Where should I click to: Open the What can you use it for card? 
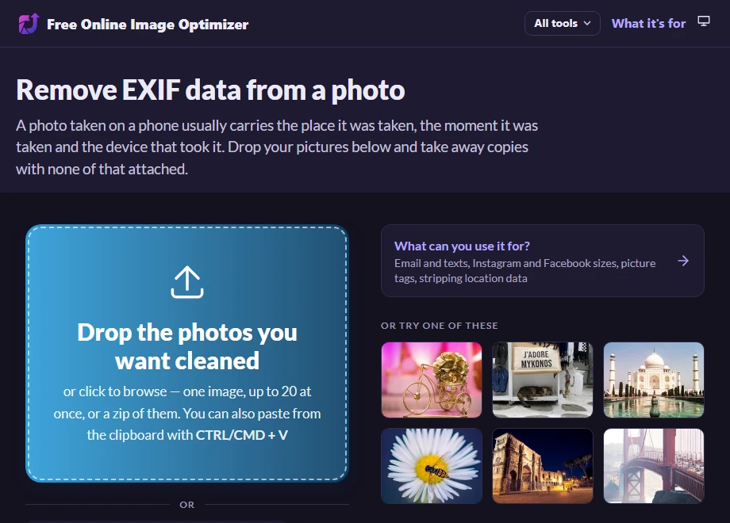point(543,261)
